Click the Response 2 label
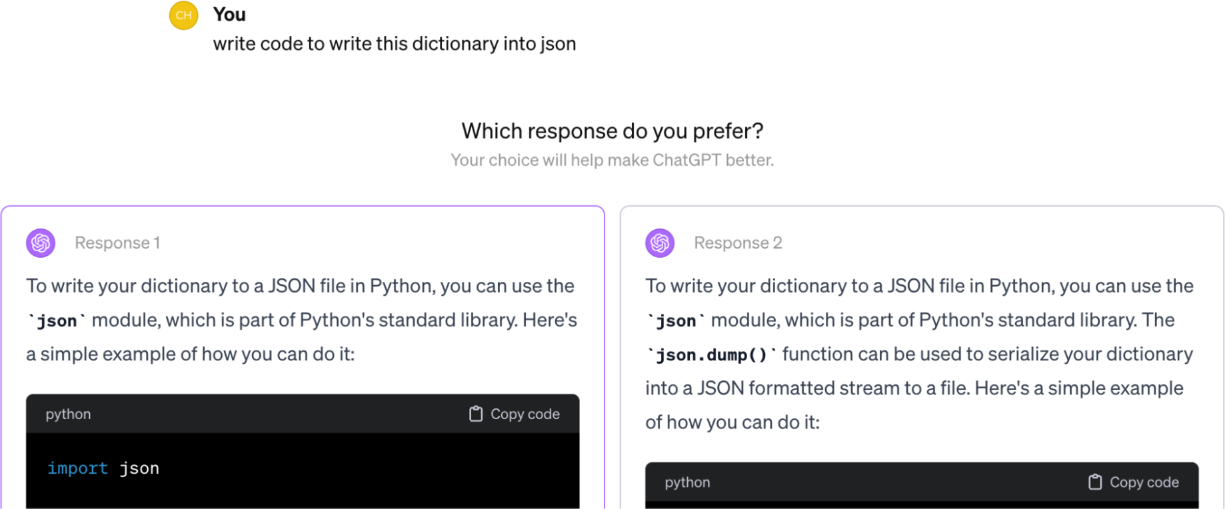The height and width of the screenshot is (509, 1225). click(738, 243)
